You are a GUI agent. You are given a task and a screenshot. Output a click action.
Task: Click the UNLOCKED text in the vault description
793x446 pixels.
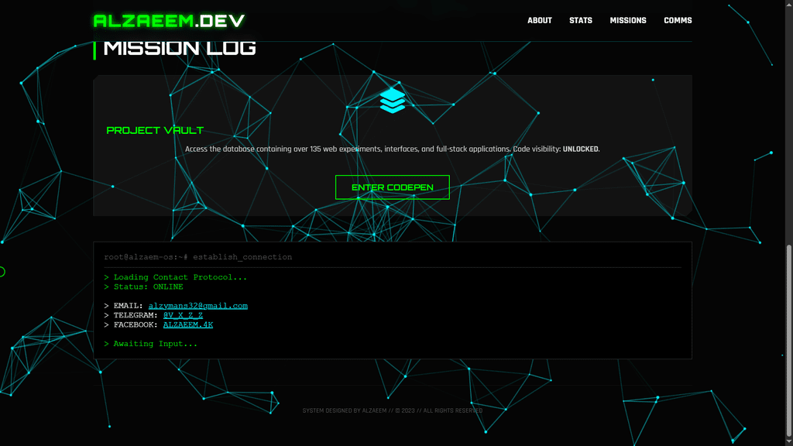point(581,149)
